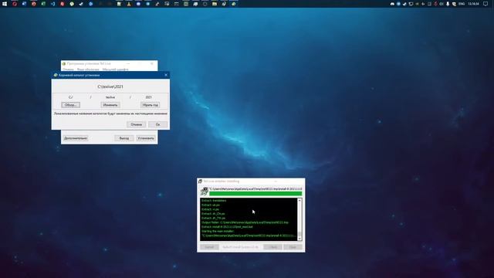
Task: Open the green Excel icon in the taskbar
Action: pyautogui.click(x=43, y=4)
